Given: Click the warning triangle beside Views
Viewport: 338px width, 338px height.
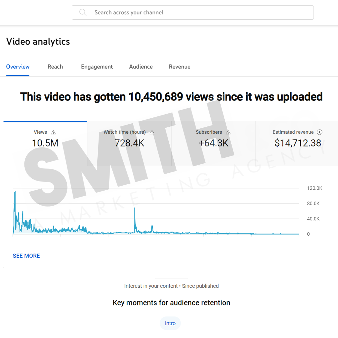Looking at the screenshot, I should coord(53,132).
